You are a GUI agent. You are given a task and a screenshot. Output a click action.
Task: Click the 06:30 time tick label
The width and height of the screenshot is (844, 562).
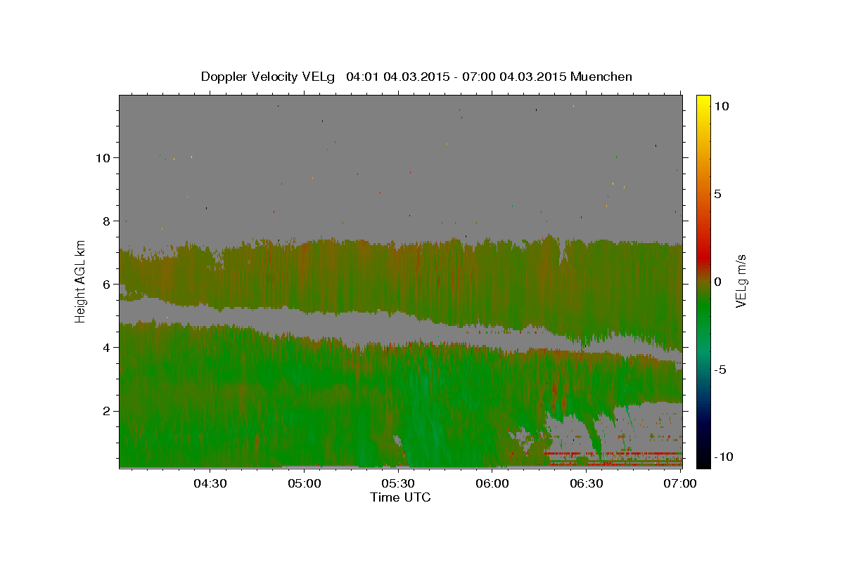click(x=587, y=483)
